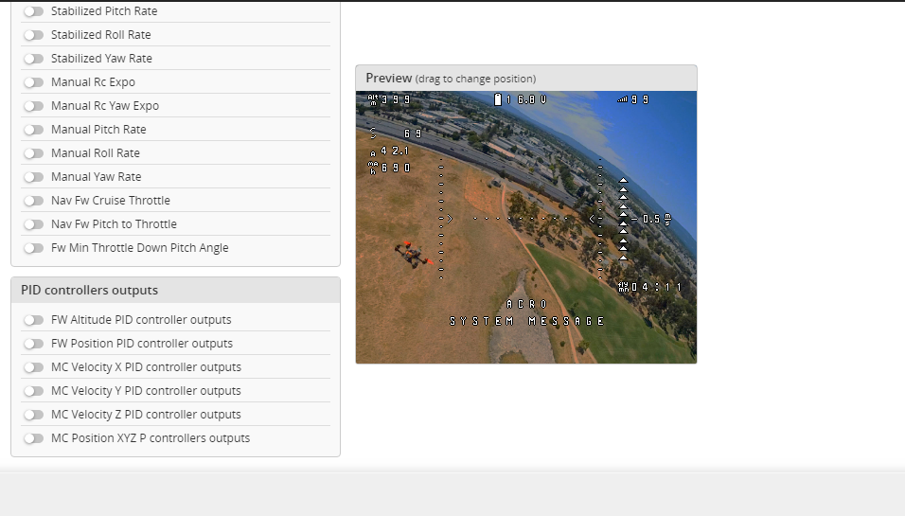Toggle MC Velocity Y PID controller outputs
The image size is (905, 516).
pyautogui.click(x=33, y=391)
